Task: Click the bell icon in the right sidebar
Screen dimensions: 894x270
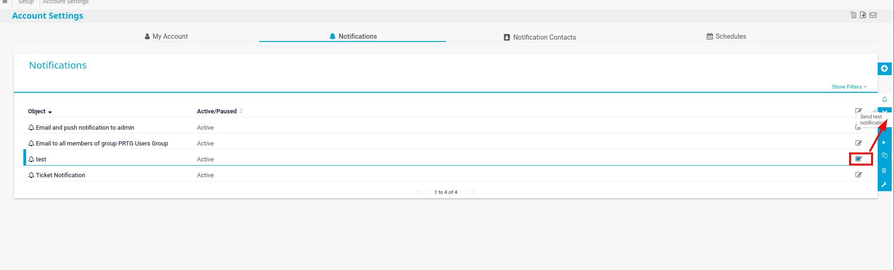Action: click(x=884, y=99)
